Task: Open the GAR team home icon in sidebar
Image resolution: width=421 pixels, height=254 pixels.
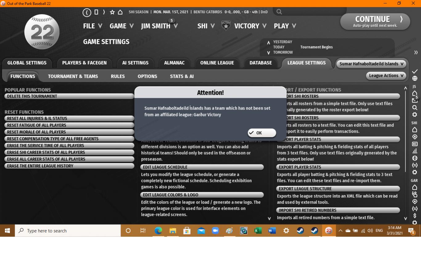Action: pos(415,187)
